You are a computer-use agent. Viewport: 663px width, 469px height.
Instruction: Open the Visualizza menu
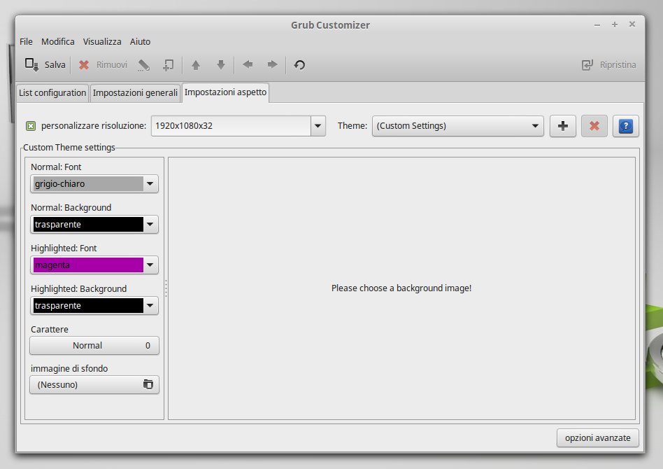tap(102, 41)
